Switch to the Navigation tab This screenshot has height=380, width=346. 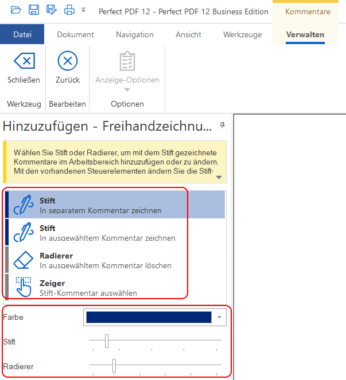click(135, 34)
